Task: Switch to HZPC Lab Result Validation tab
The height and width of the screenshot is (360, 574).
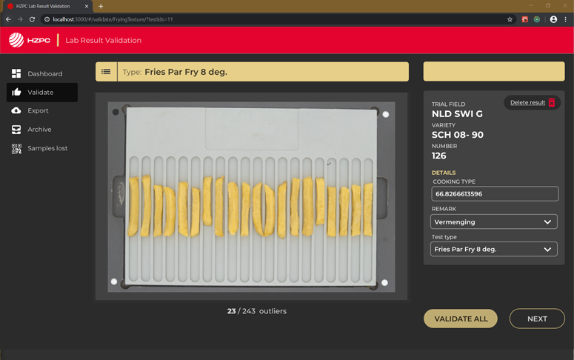Action: [46, 6]
